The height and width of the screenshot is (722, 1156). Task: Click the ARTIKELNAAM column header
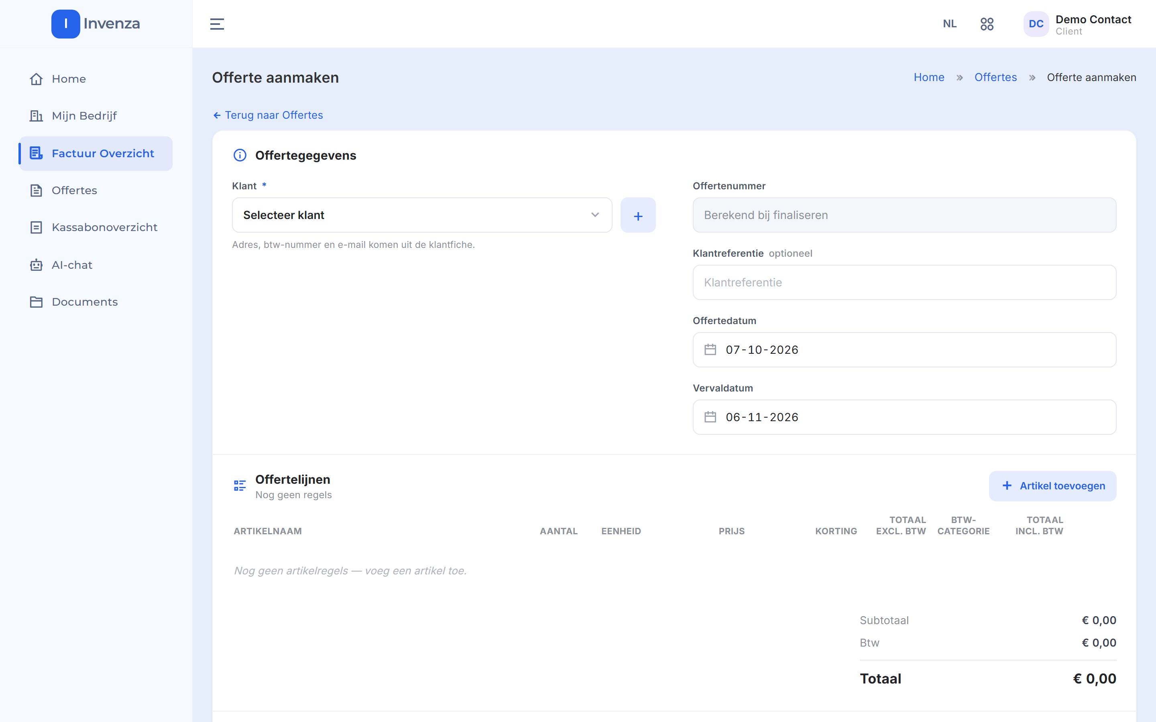[x=267, y=531]
